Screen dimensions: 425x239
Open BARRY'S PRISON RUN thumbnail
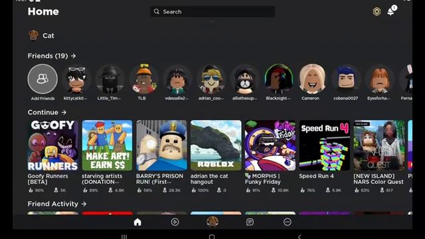(x=161, y=145)
